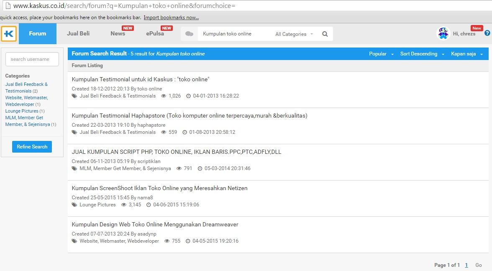The image size is (492, 271).
Task: Open the user avatar icon beside Hi, chrezs
Action: [443, 33]
